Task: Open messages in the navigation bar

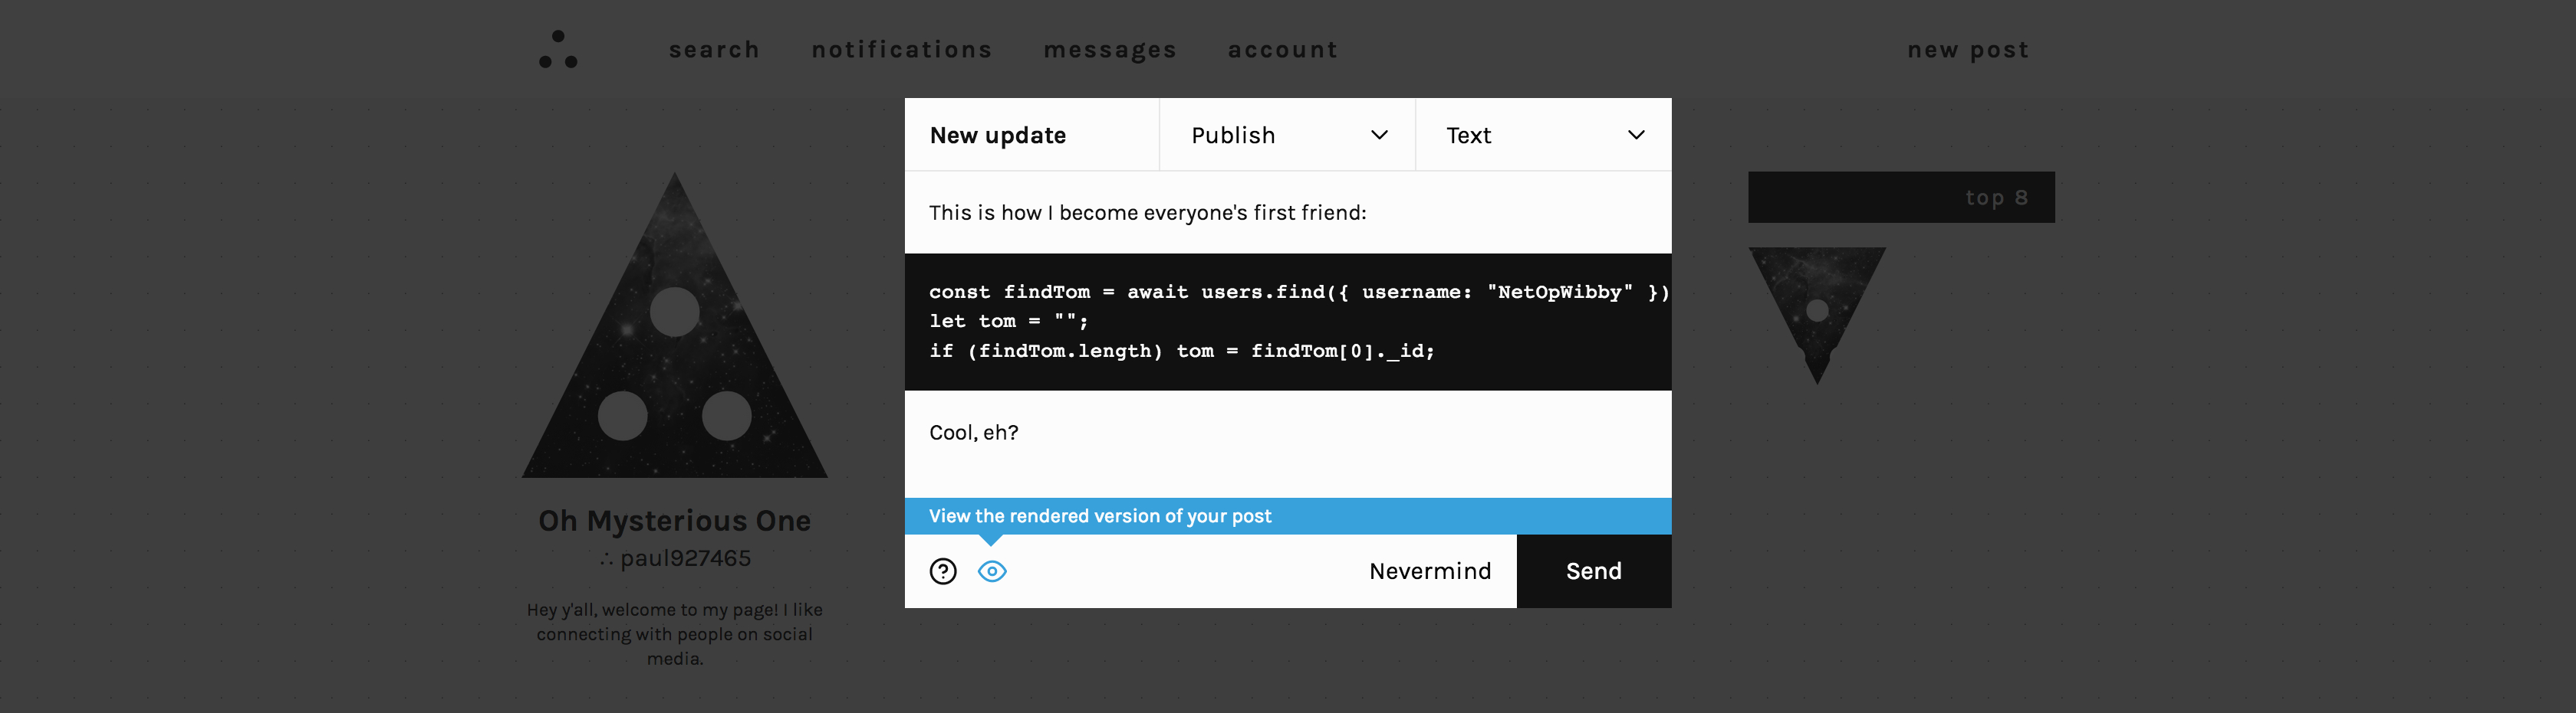Action: pyautogui.click(x=1110, y=50)
